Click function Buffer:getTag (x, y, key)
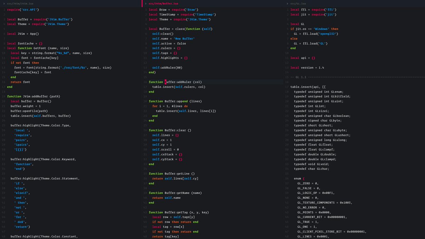 coord(179,212)
